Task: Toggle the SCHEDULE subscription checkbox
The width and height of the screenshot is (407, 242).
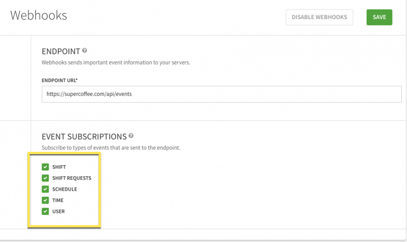Action: [x=45, y=189]
